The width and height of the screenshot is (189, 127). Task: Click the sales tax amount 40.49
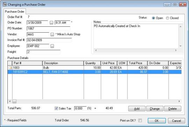tap(109, 108)
